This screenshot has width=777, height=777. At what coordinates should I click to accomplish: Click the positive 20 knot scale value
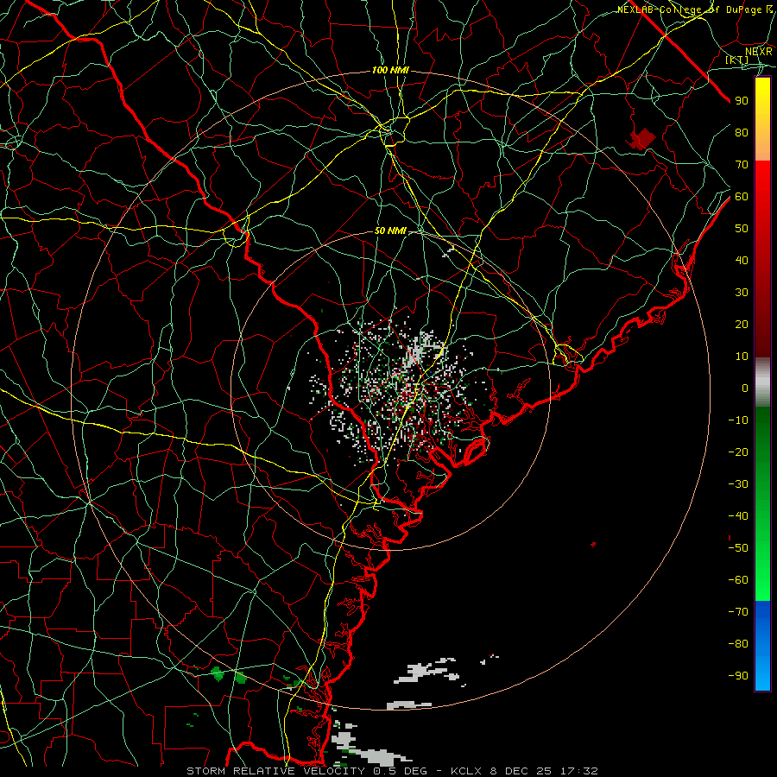[742, 325]
